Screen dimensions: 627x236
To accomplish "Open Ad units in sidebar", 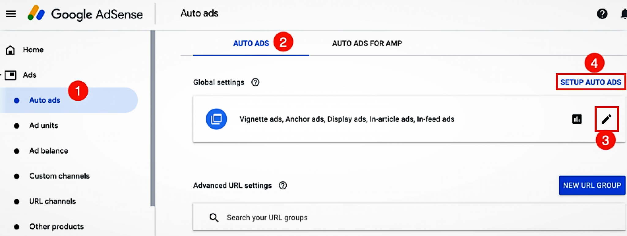I will [x=44, y=125].
